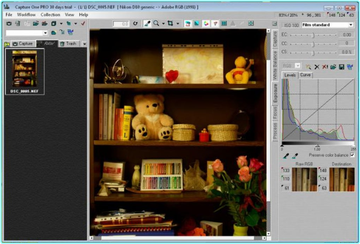Screen dimensions: 360x244
Task: Open the Trash collection tab
Action: (69, 43)
